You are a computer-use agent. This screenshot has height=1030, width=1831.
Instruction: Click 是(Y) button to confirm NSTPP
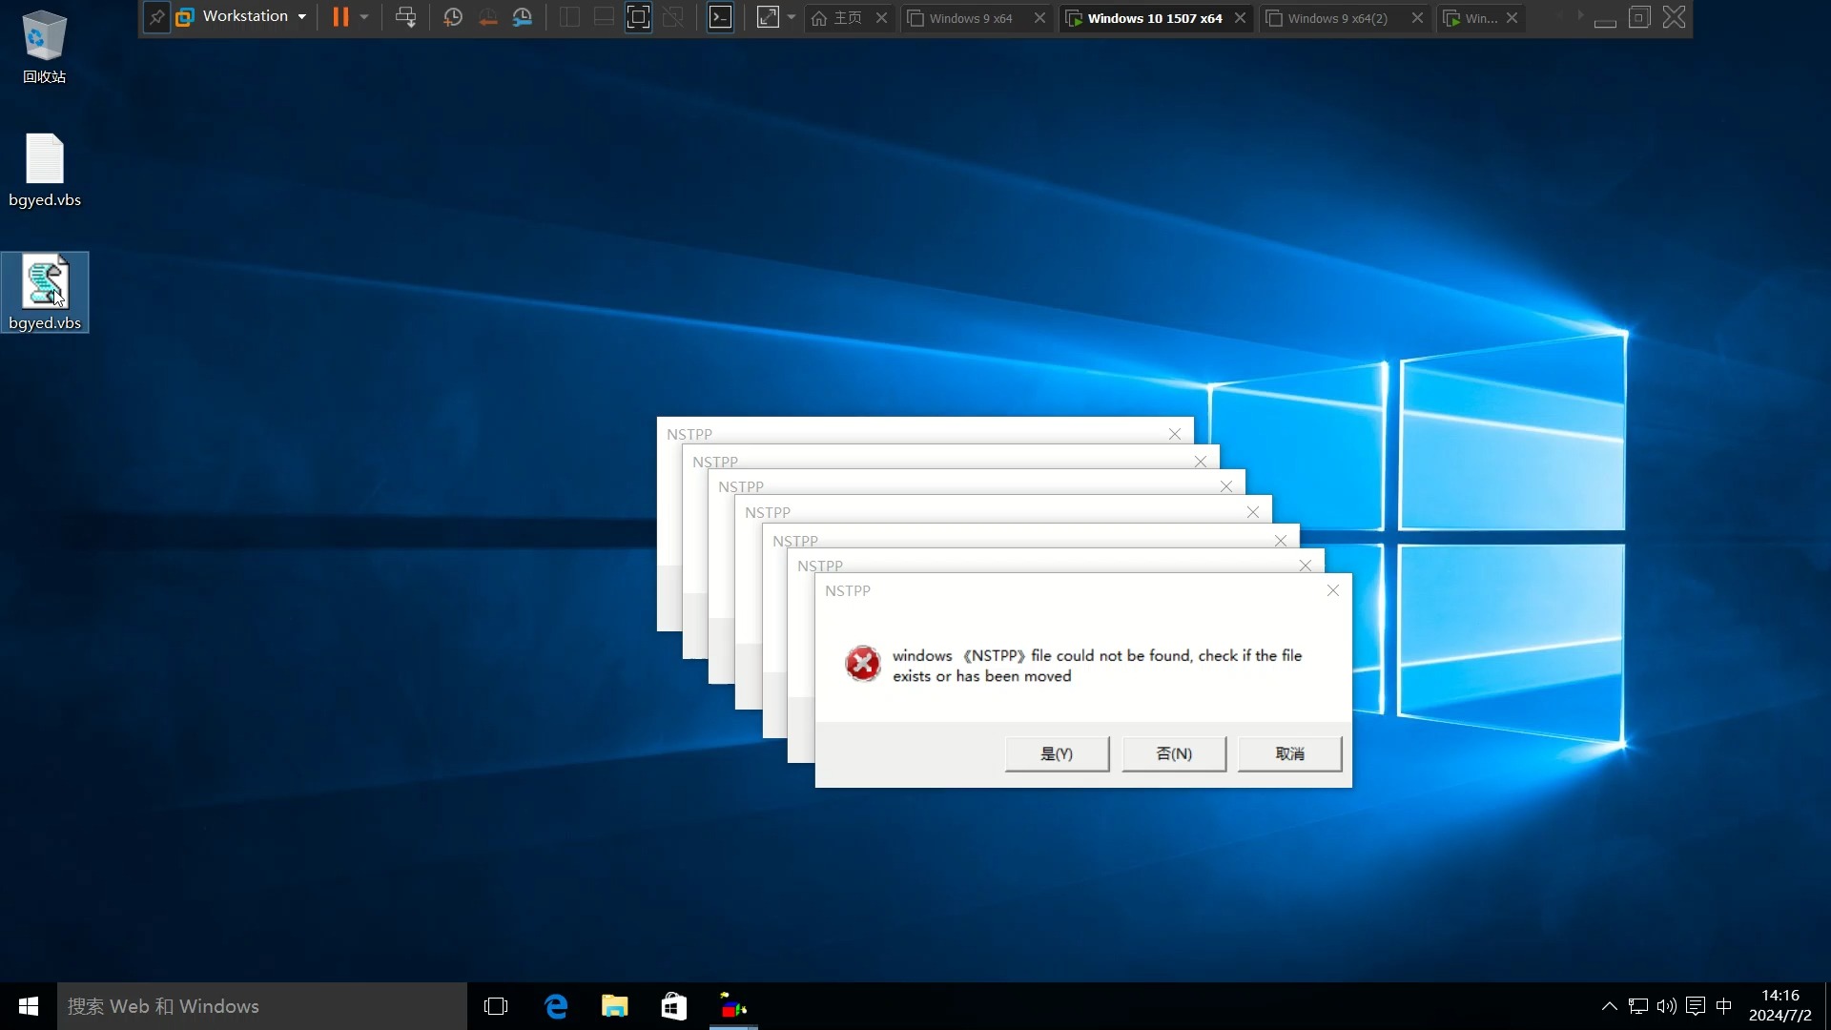coord(1057,753)
